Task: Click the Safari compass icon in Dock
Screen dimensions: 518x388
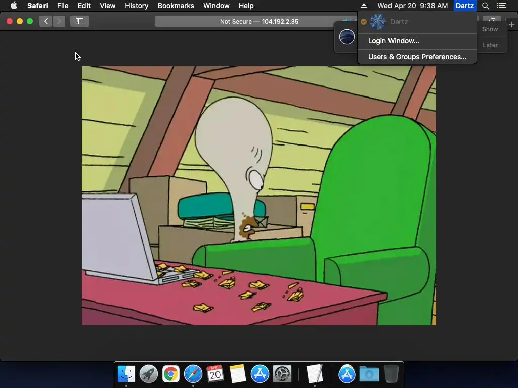Action: tap(193, 374)
